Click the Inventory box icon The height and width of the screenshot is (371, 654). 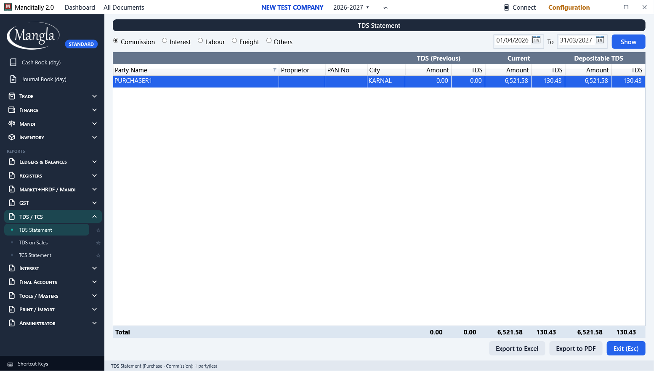[12, 137]
